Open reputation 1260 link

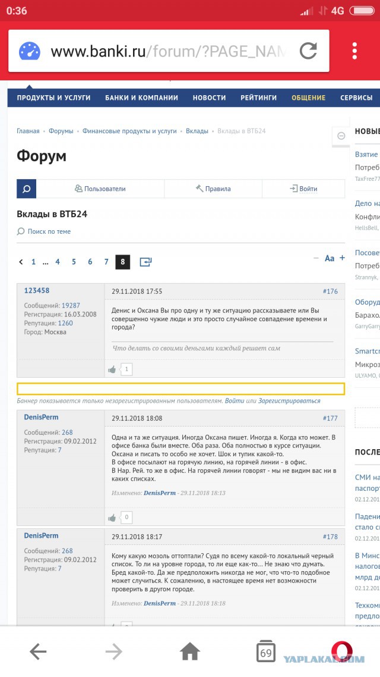65,323
